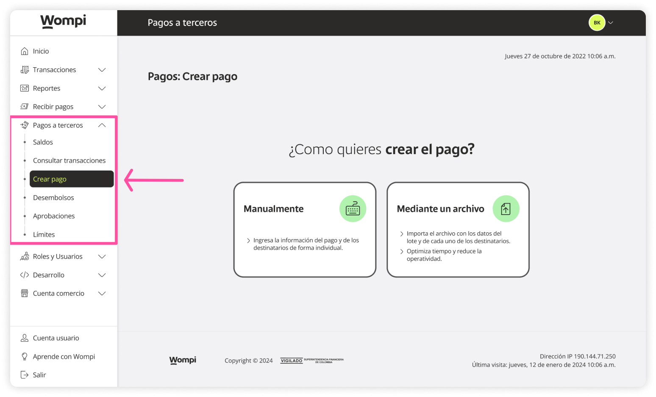Collapse the Pagos a terceros section
The height and width of the screenshot is (397, 656).
102,125
